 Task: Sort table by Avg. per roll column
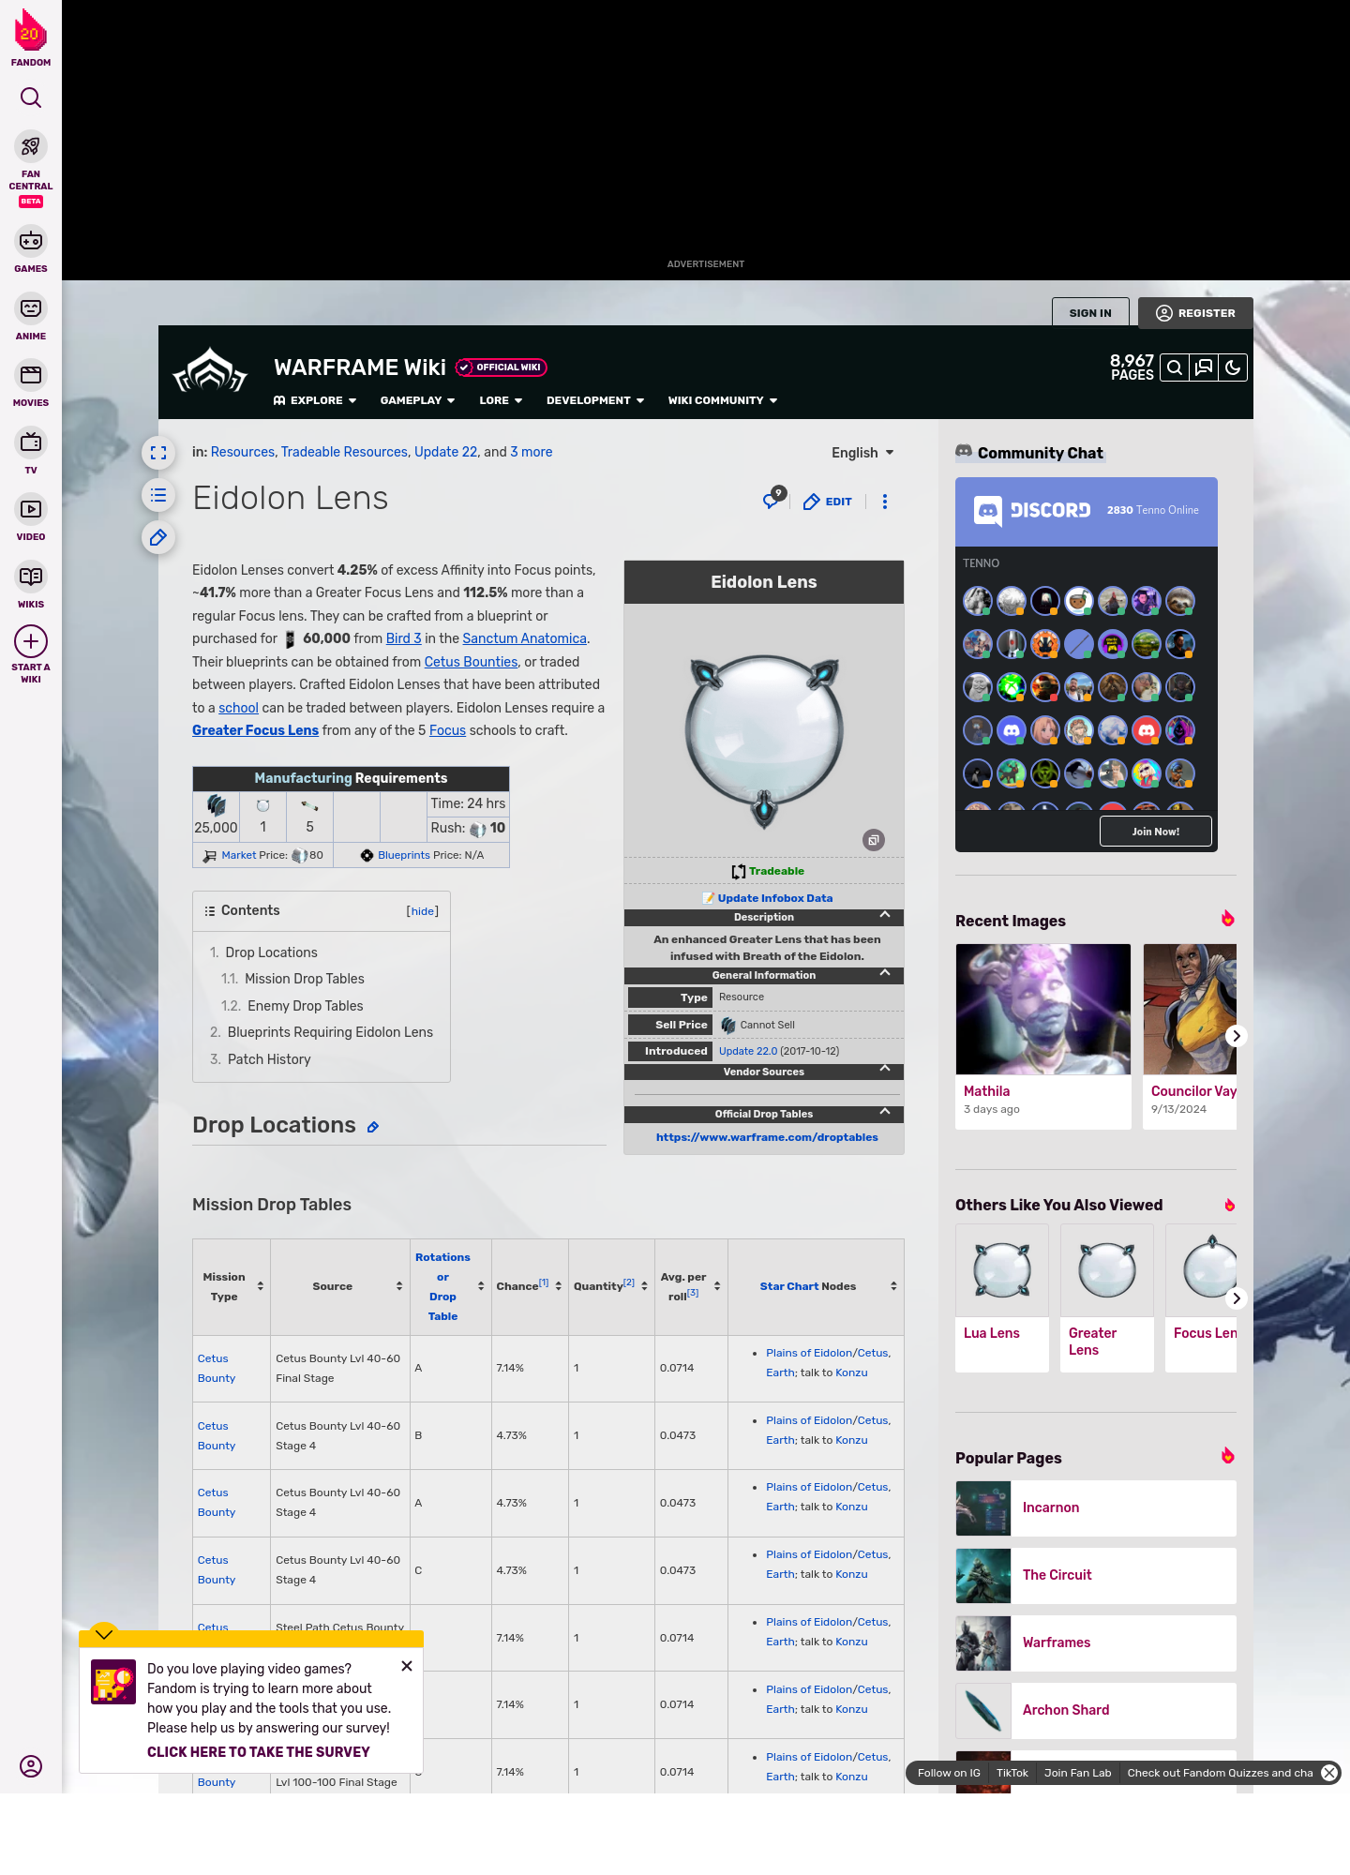pyautogui.click(x=717, y=1286)
